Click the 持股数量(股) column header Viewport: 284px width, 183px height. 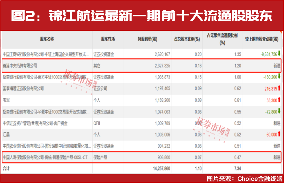click(148, 39)
